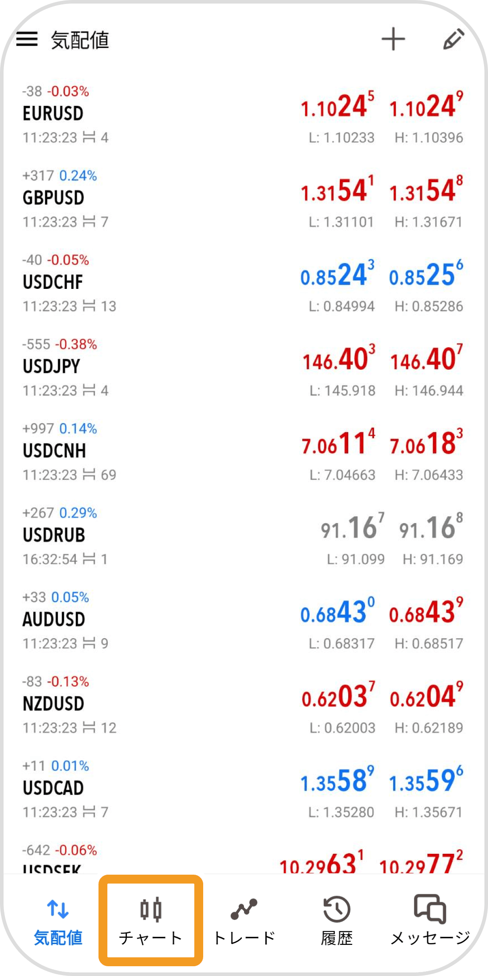
Task: Tap the pencil edit icon
Action: [453, 39]
